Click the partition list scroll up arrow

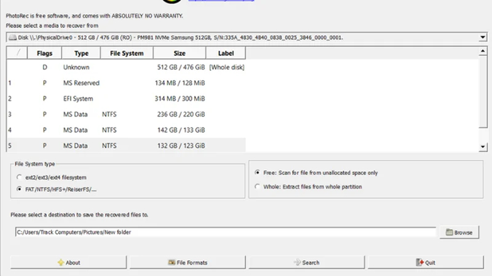click(483, 51)
